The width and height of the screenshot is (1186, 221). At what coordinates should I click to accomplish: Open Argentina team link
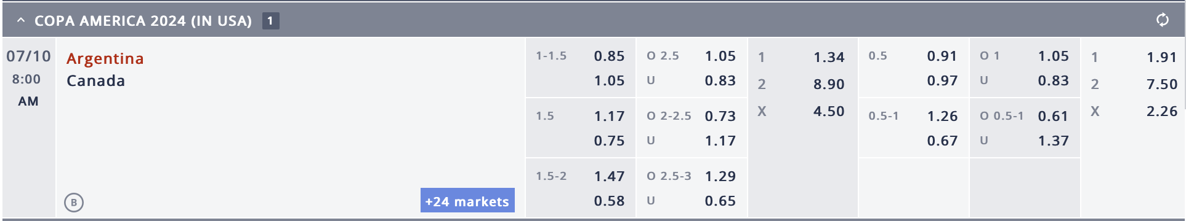(105, 58)
